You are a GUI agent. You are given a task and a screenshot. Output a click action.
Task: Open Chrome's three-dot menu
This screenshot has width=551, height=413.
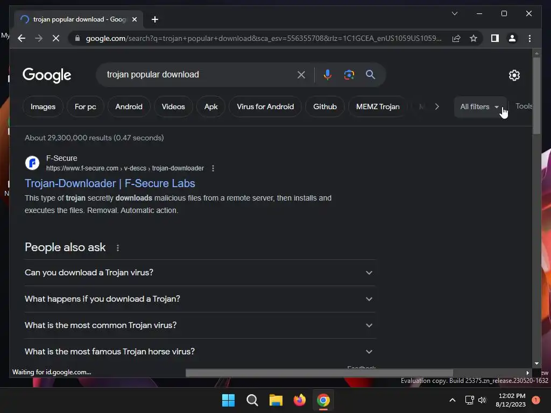pos(529,38)
